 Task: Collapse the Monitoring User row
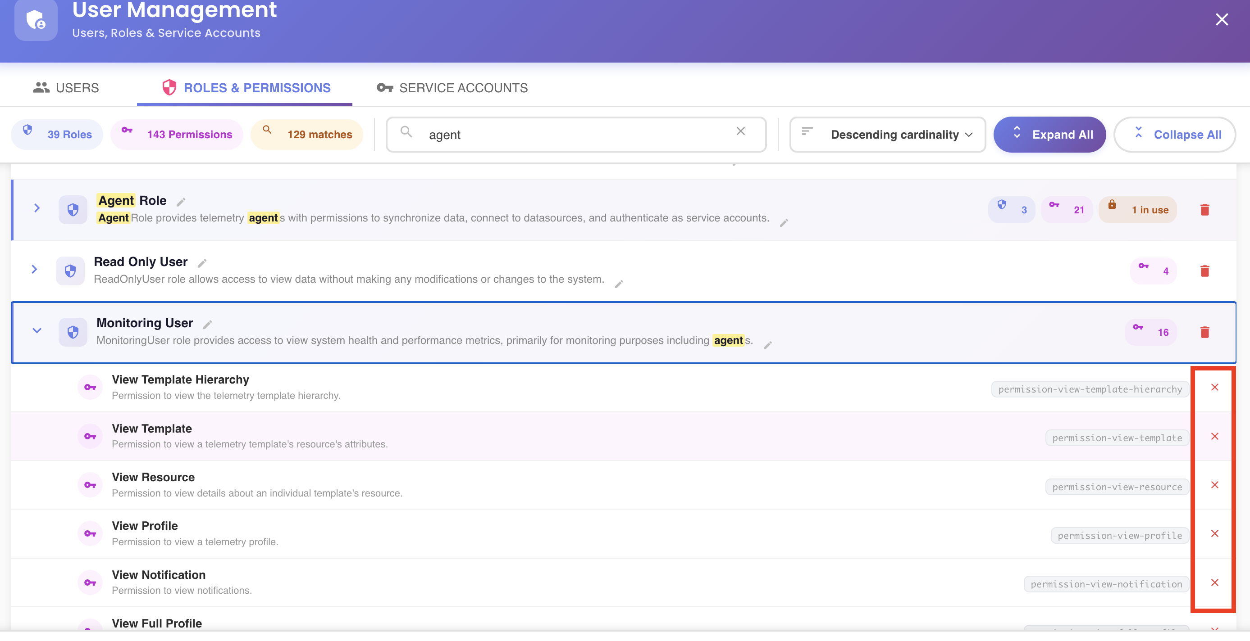point(37,330)
